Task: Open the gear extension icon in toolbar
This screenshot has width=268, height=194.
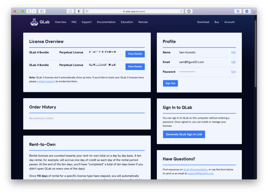Action: [189, 11]
